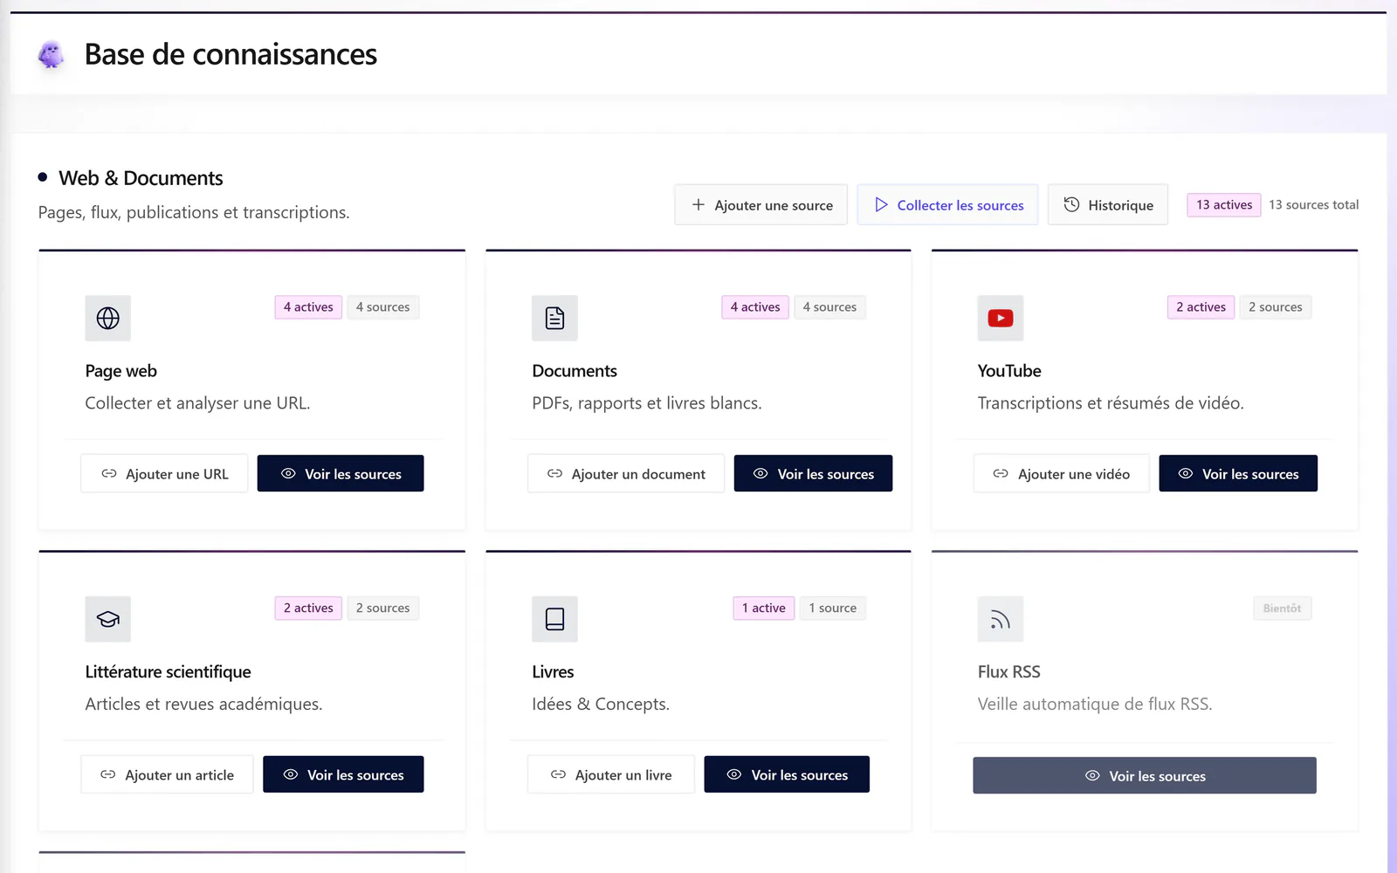This screenshot has height=873, width=1397.
Task: Click the Base de connaissances title
Action: click(231, 55)
